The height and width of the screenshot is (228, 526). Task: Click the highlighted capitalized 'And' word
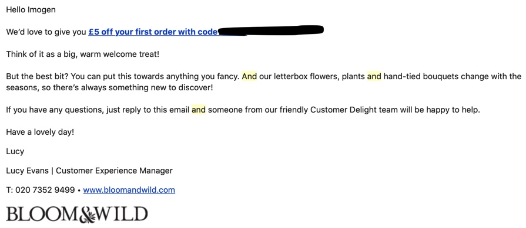pos(249,77)
